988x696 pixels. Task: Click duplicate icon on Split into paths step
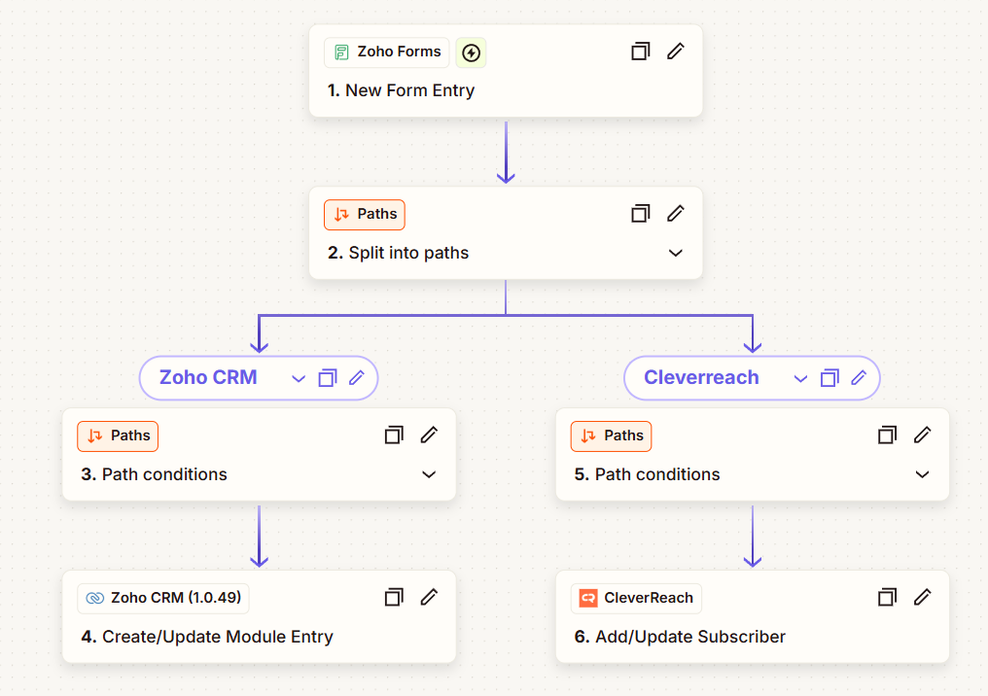tap(640, 214)
